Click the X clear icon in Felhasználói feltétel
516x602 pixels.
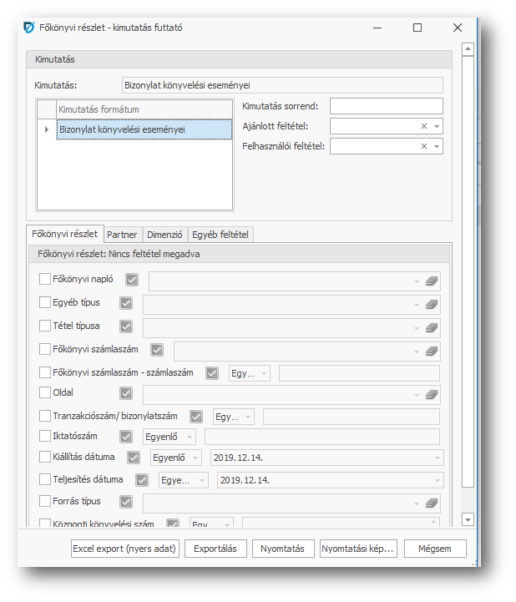(424, 146)
